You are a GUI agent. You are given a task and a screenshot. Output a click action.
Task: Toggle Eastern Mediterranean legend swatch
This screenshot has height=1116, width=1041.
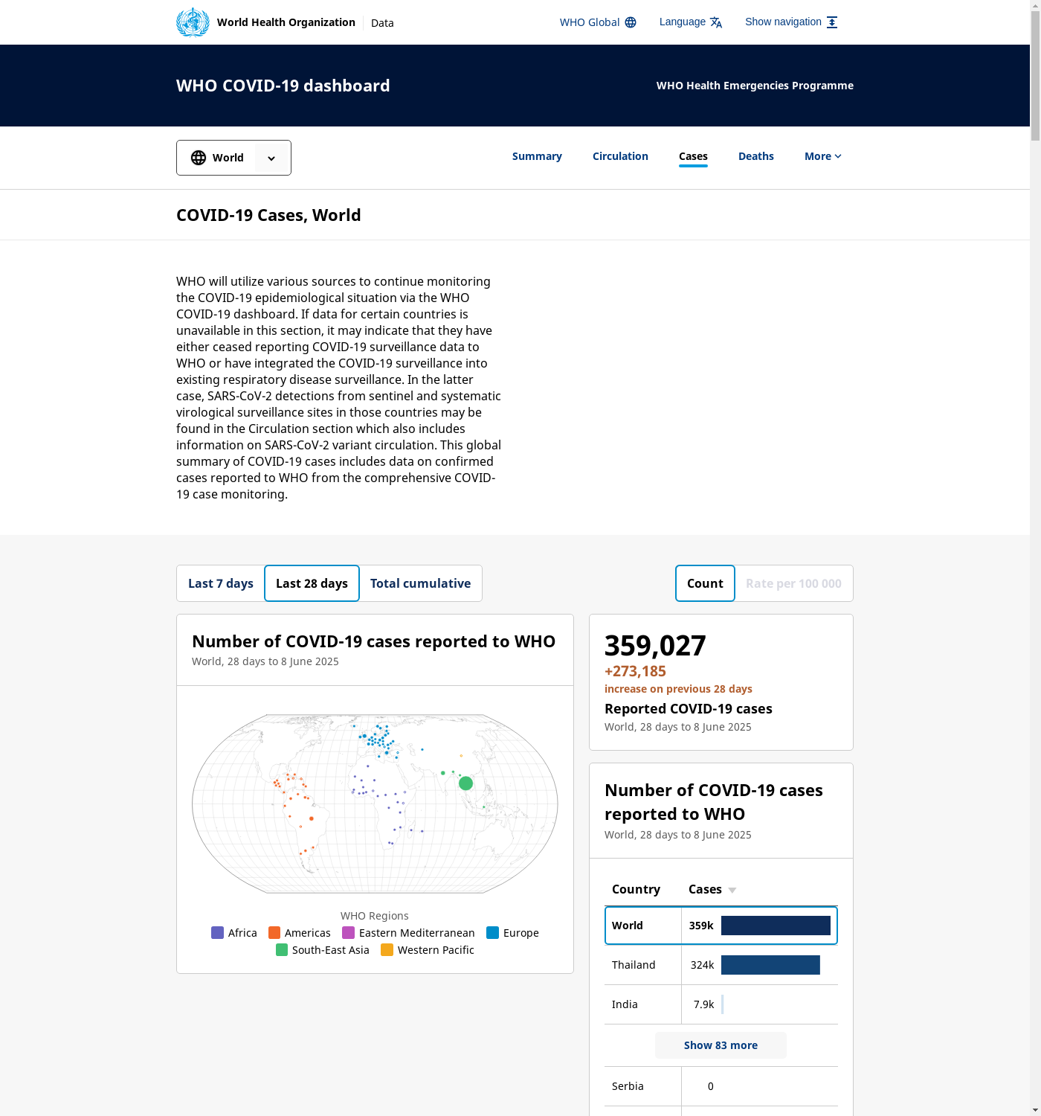click(x=348, y=933)
